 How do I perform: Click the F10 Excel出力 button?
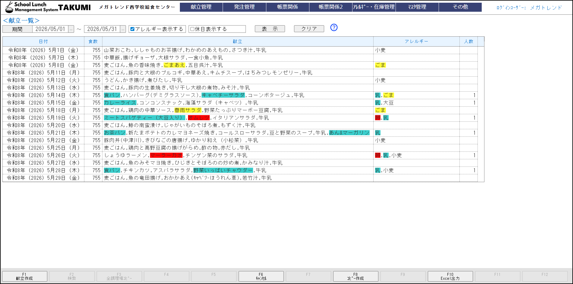[450, 276]
